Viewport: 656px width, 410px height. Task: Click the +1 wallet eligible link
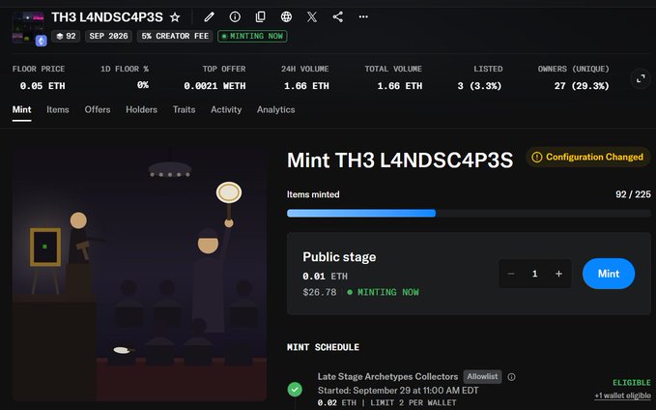tap(622, 395)
